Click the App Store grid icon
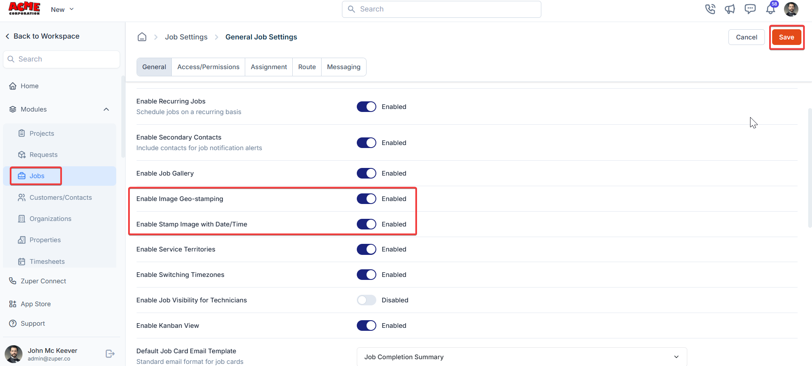 click(x=13, y=304)
